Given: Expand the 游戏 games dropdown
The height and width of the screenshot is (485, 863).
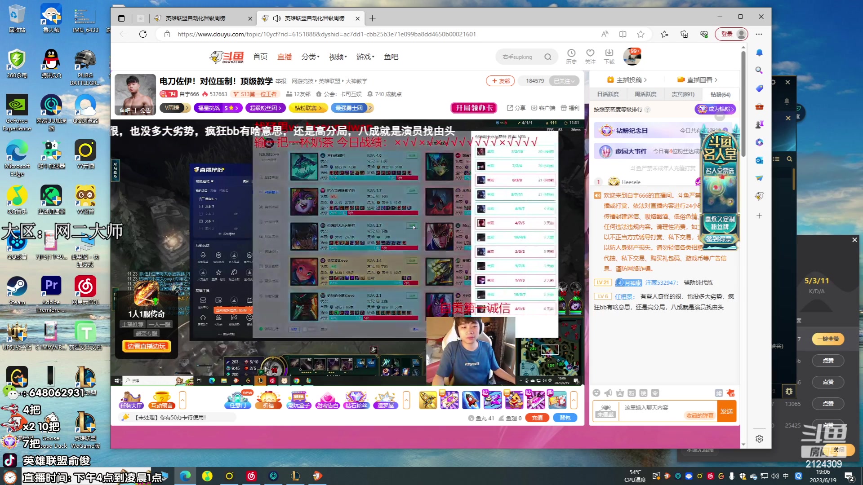Looking at the screenshot, I should coord(365,57).
